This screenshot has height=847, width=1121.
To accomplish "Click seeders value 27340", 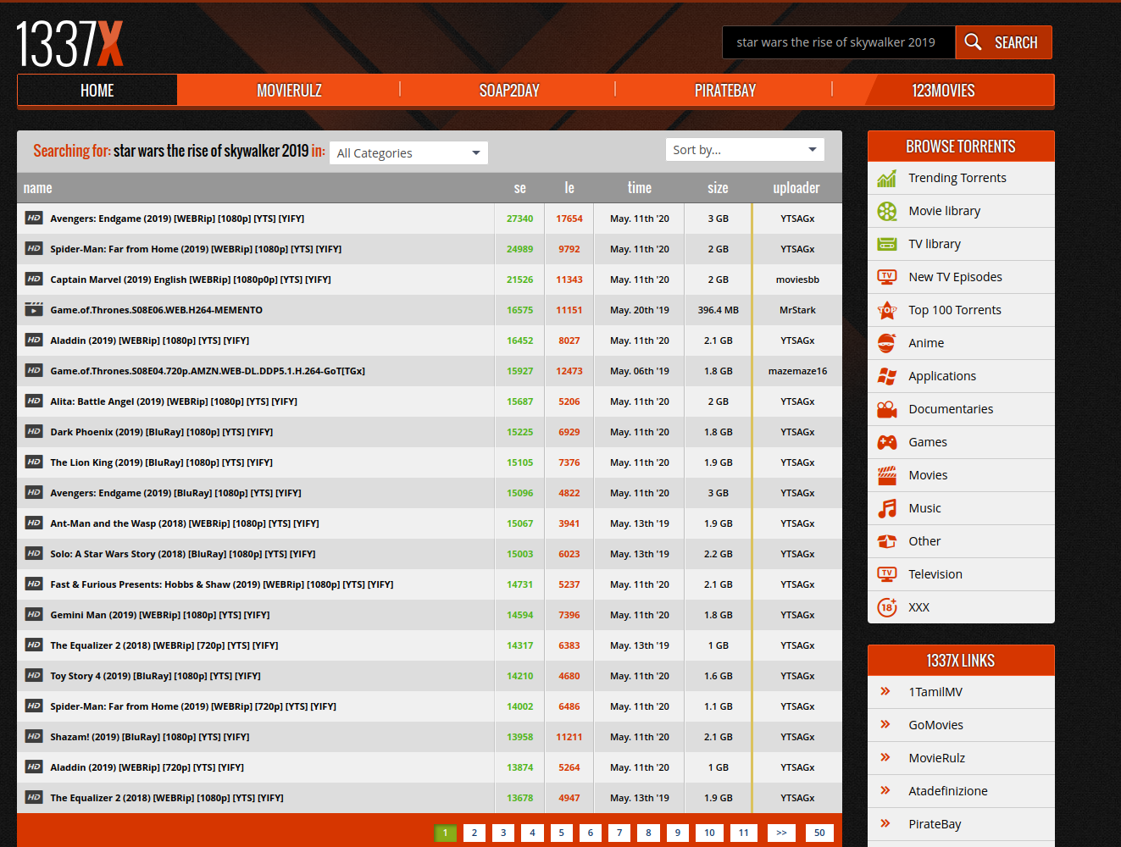I will [x=519, y=219].
